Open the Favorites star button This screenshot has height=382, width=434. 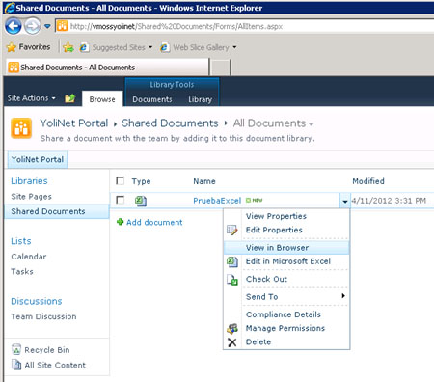(x=29, y=47)
